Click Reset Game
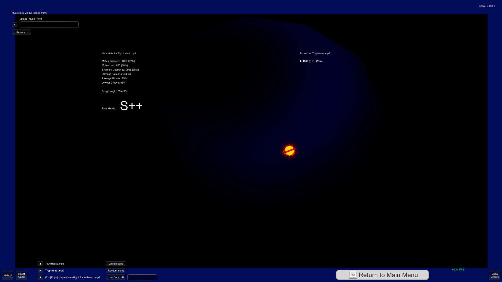Screen dimensions: 502x282 point(21,275)
